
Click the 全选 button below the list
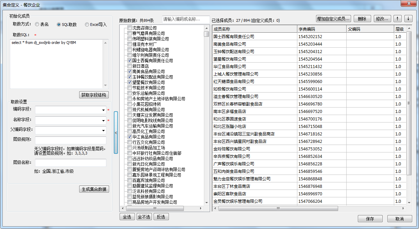pyautogui.click(x=127, y=217)
